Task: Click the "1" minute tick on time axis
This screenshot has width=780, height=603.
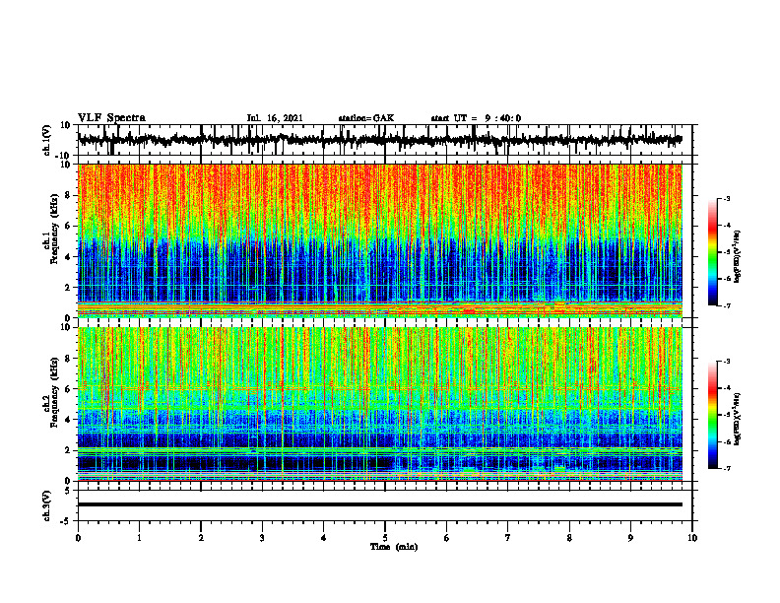Action: [x=139, y=538]
